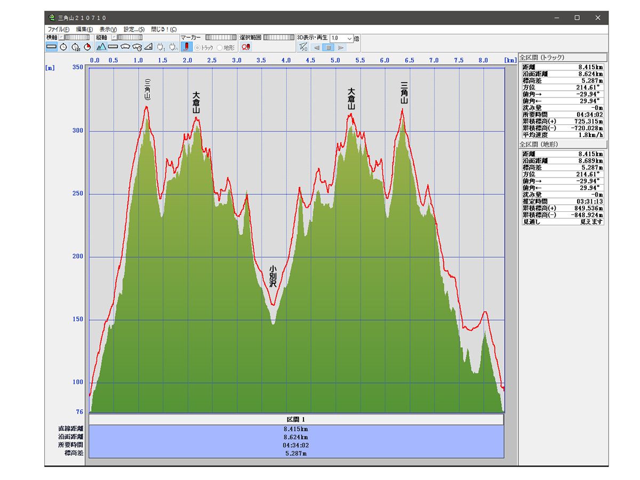This screenshot has height=480, width=640.
Task: Collapse the 全区間 (地形) panel header
Action: [x=563, y=145]
